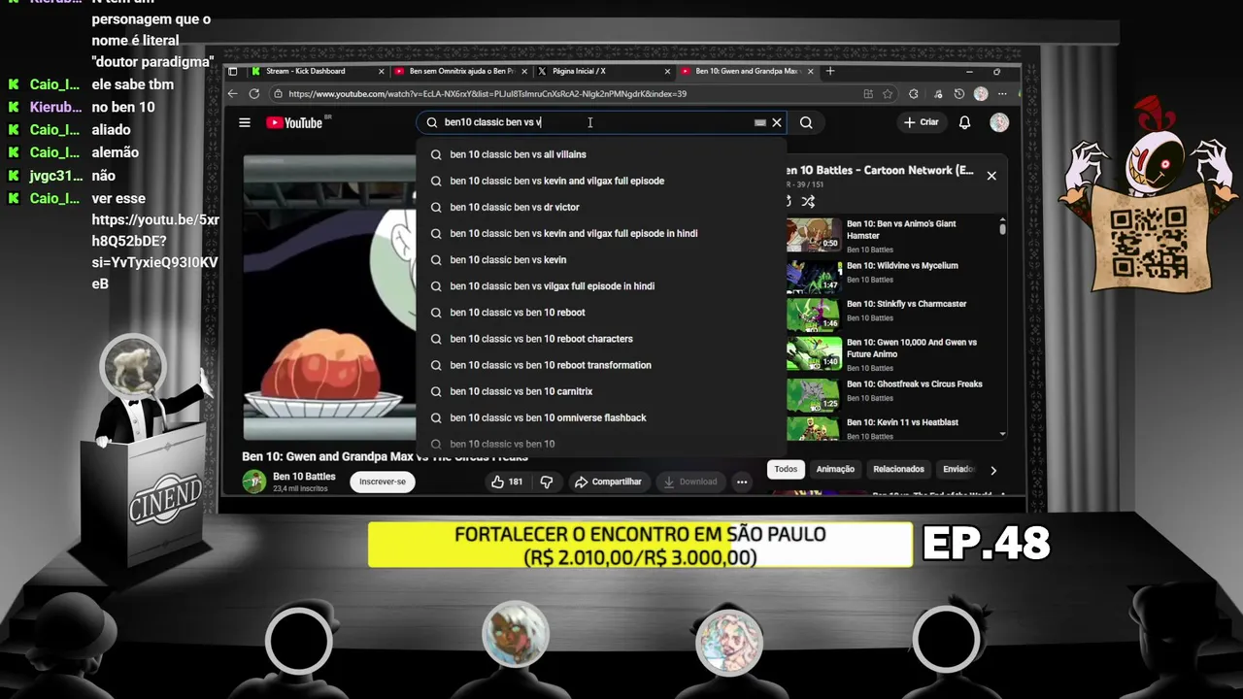Open Ben vs Animo's Giant Hamster thumbnail

(814, 235)
